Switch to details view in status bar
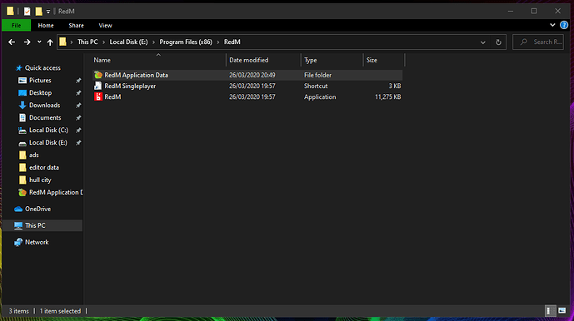The width and height of the screenshot is (574, 321). [x=550, y=311]
